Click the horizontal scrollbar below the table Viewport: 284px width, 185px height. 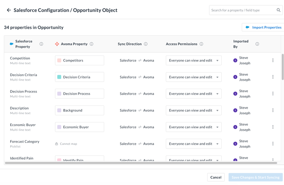(141, 163)
